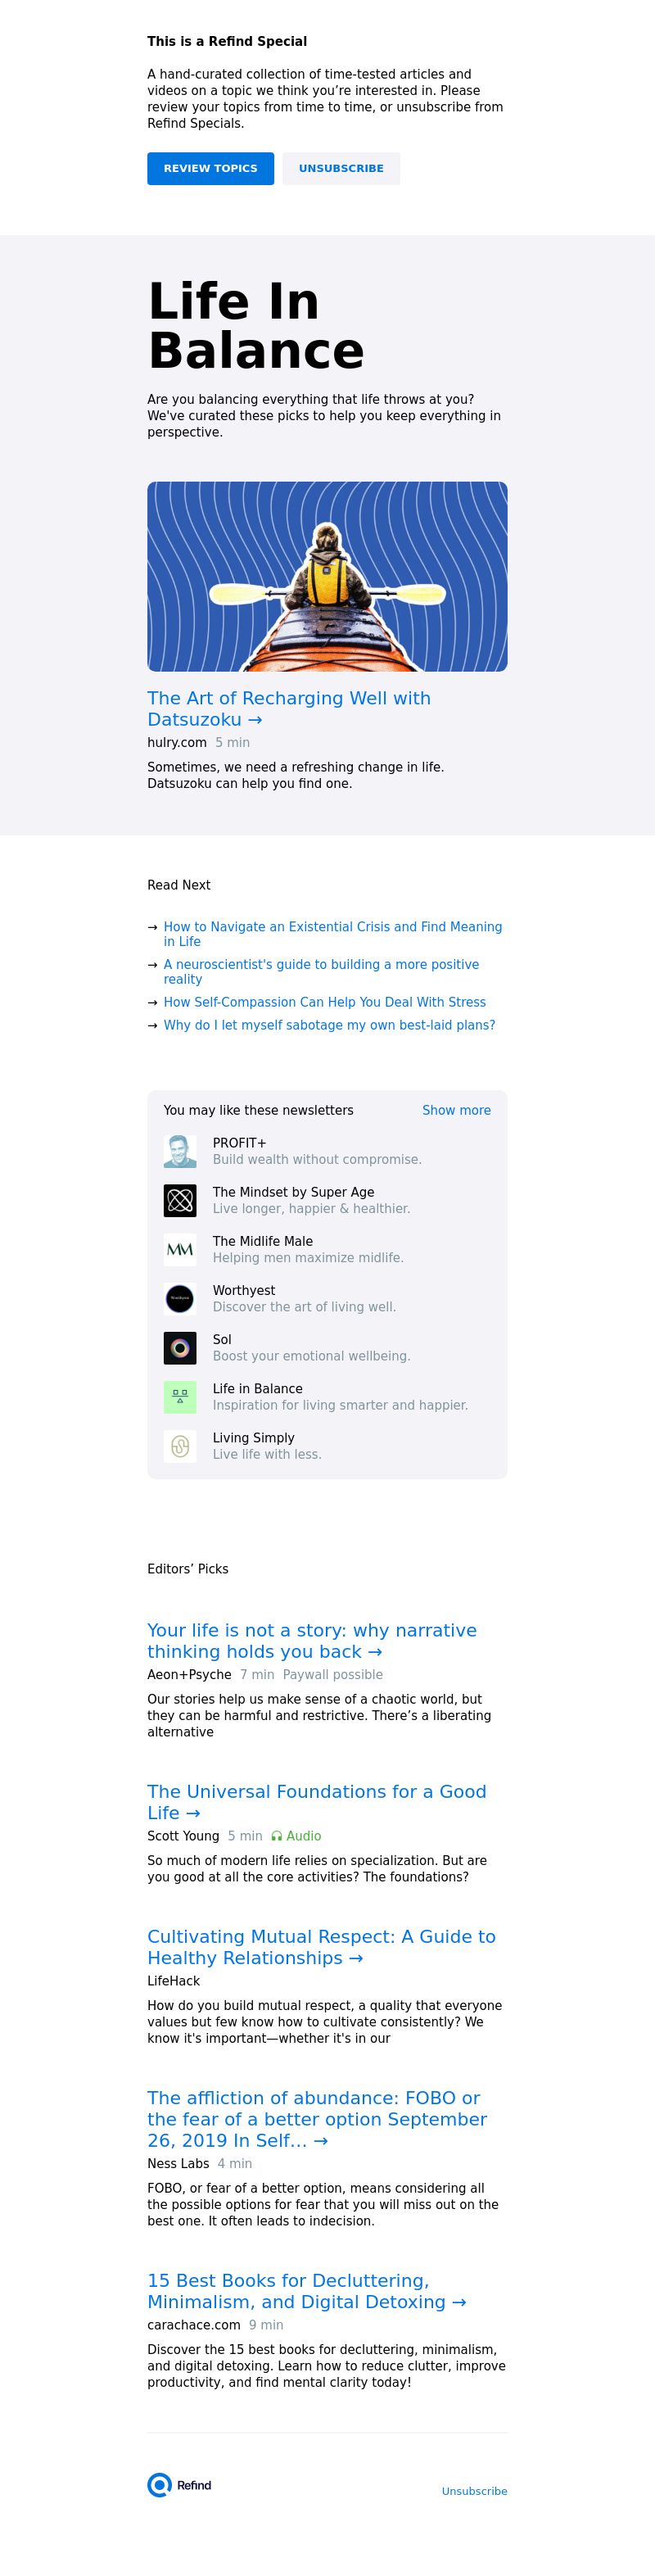Click the footer Unsubscribe link

[474, 2491]
